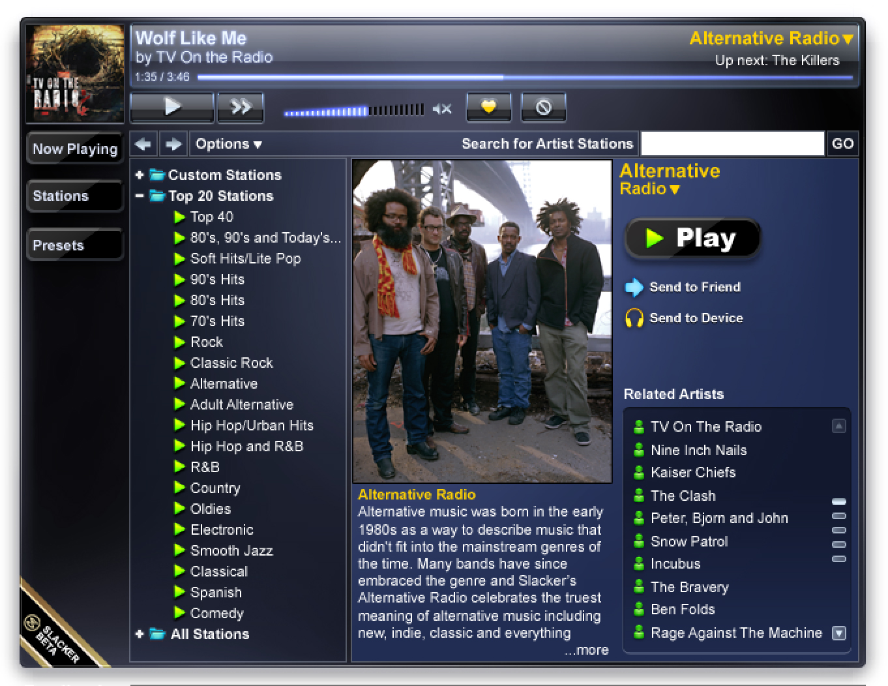Focus the artist station search field
The width and height of the screenshot is (888, 686).
tap(733, 143)
